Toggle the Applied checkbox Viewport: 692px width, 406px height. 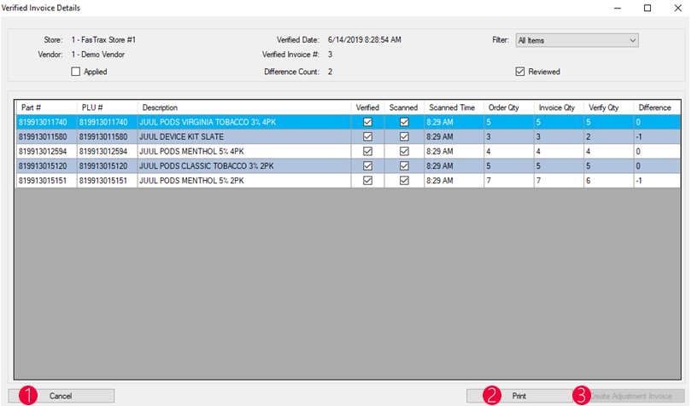point(76,72)
